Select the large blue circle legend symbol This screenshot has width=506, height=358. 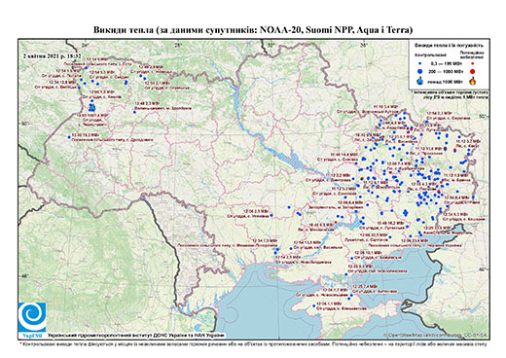click(x=420, y=71)
